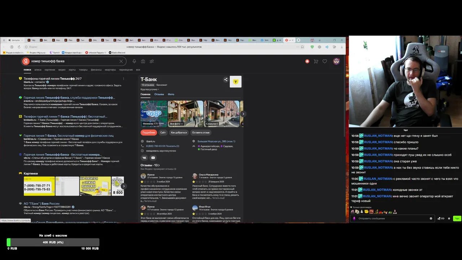462x260 pixels.
Task: Show next photos in T-Bank gallery arrow
Action: 243,114
